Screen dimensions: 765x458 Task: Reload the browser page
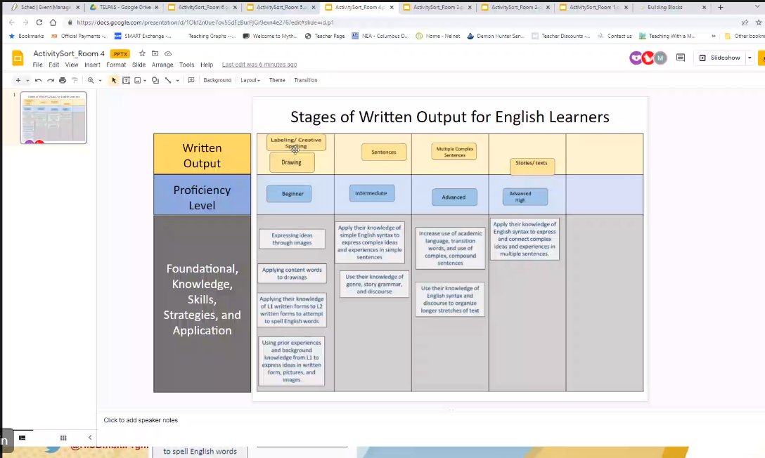tap(39, 22)
